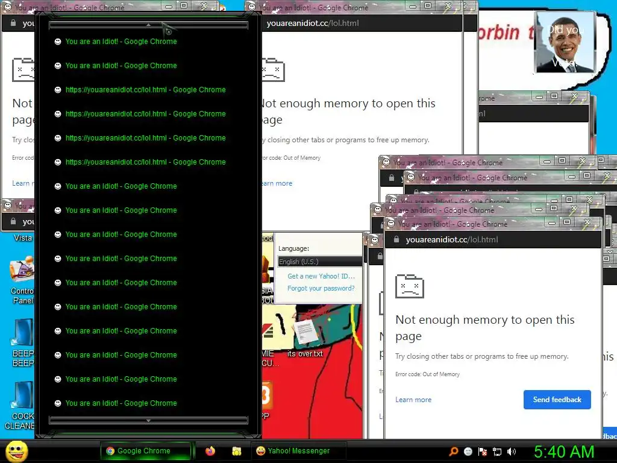This screenshot has width=617, height=463.
Task: Click Forgot your password? link
Action: pos(321,288)
